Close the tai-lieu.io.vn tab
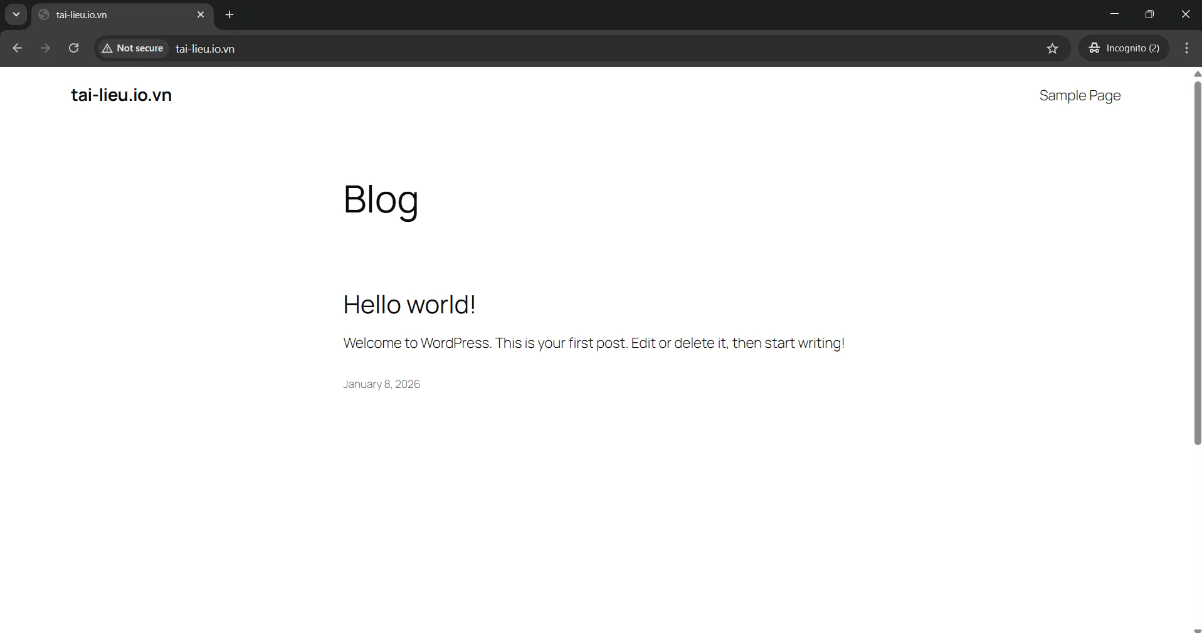 click(x=201, y=14)
